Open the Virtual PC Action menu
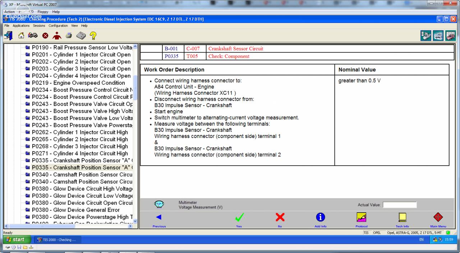 9,11
